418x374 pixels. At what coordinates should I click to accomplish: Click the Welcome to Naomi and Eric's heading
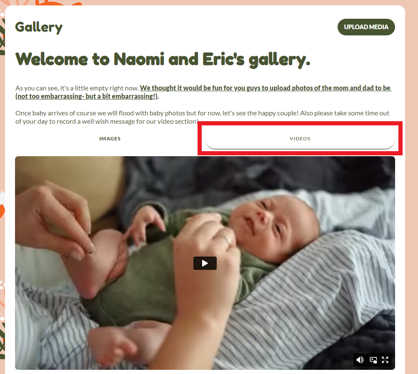(163, 60)
